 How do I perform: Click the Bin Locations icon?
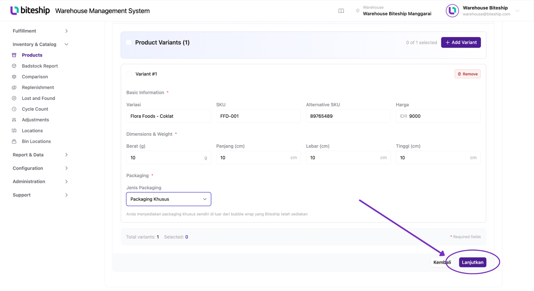14,141
